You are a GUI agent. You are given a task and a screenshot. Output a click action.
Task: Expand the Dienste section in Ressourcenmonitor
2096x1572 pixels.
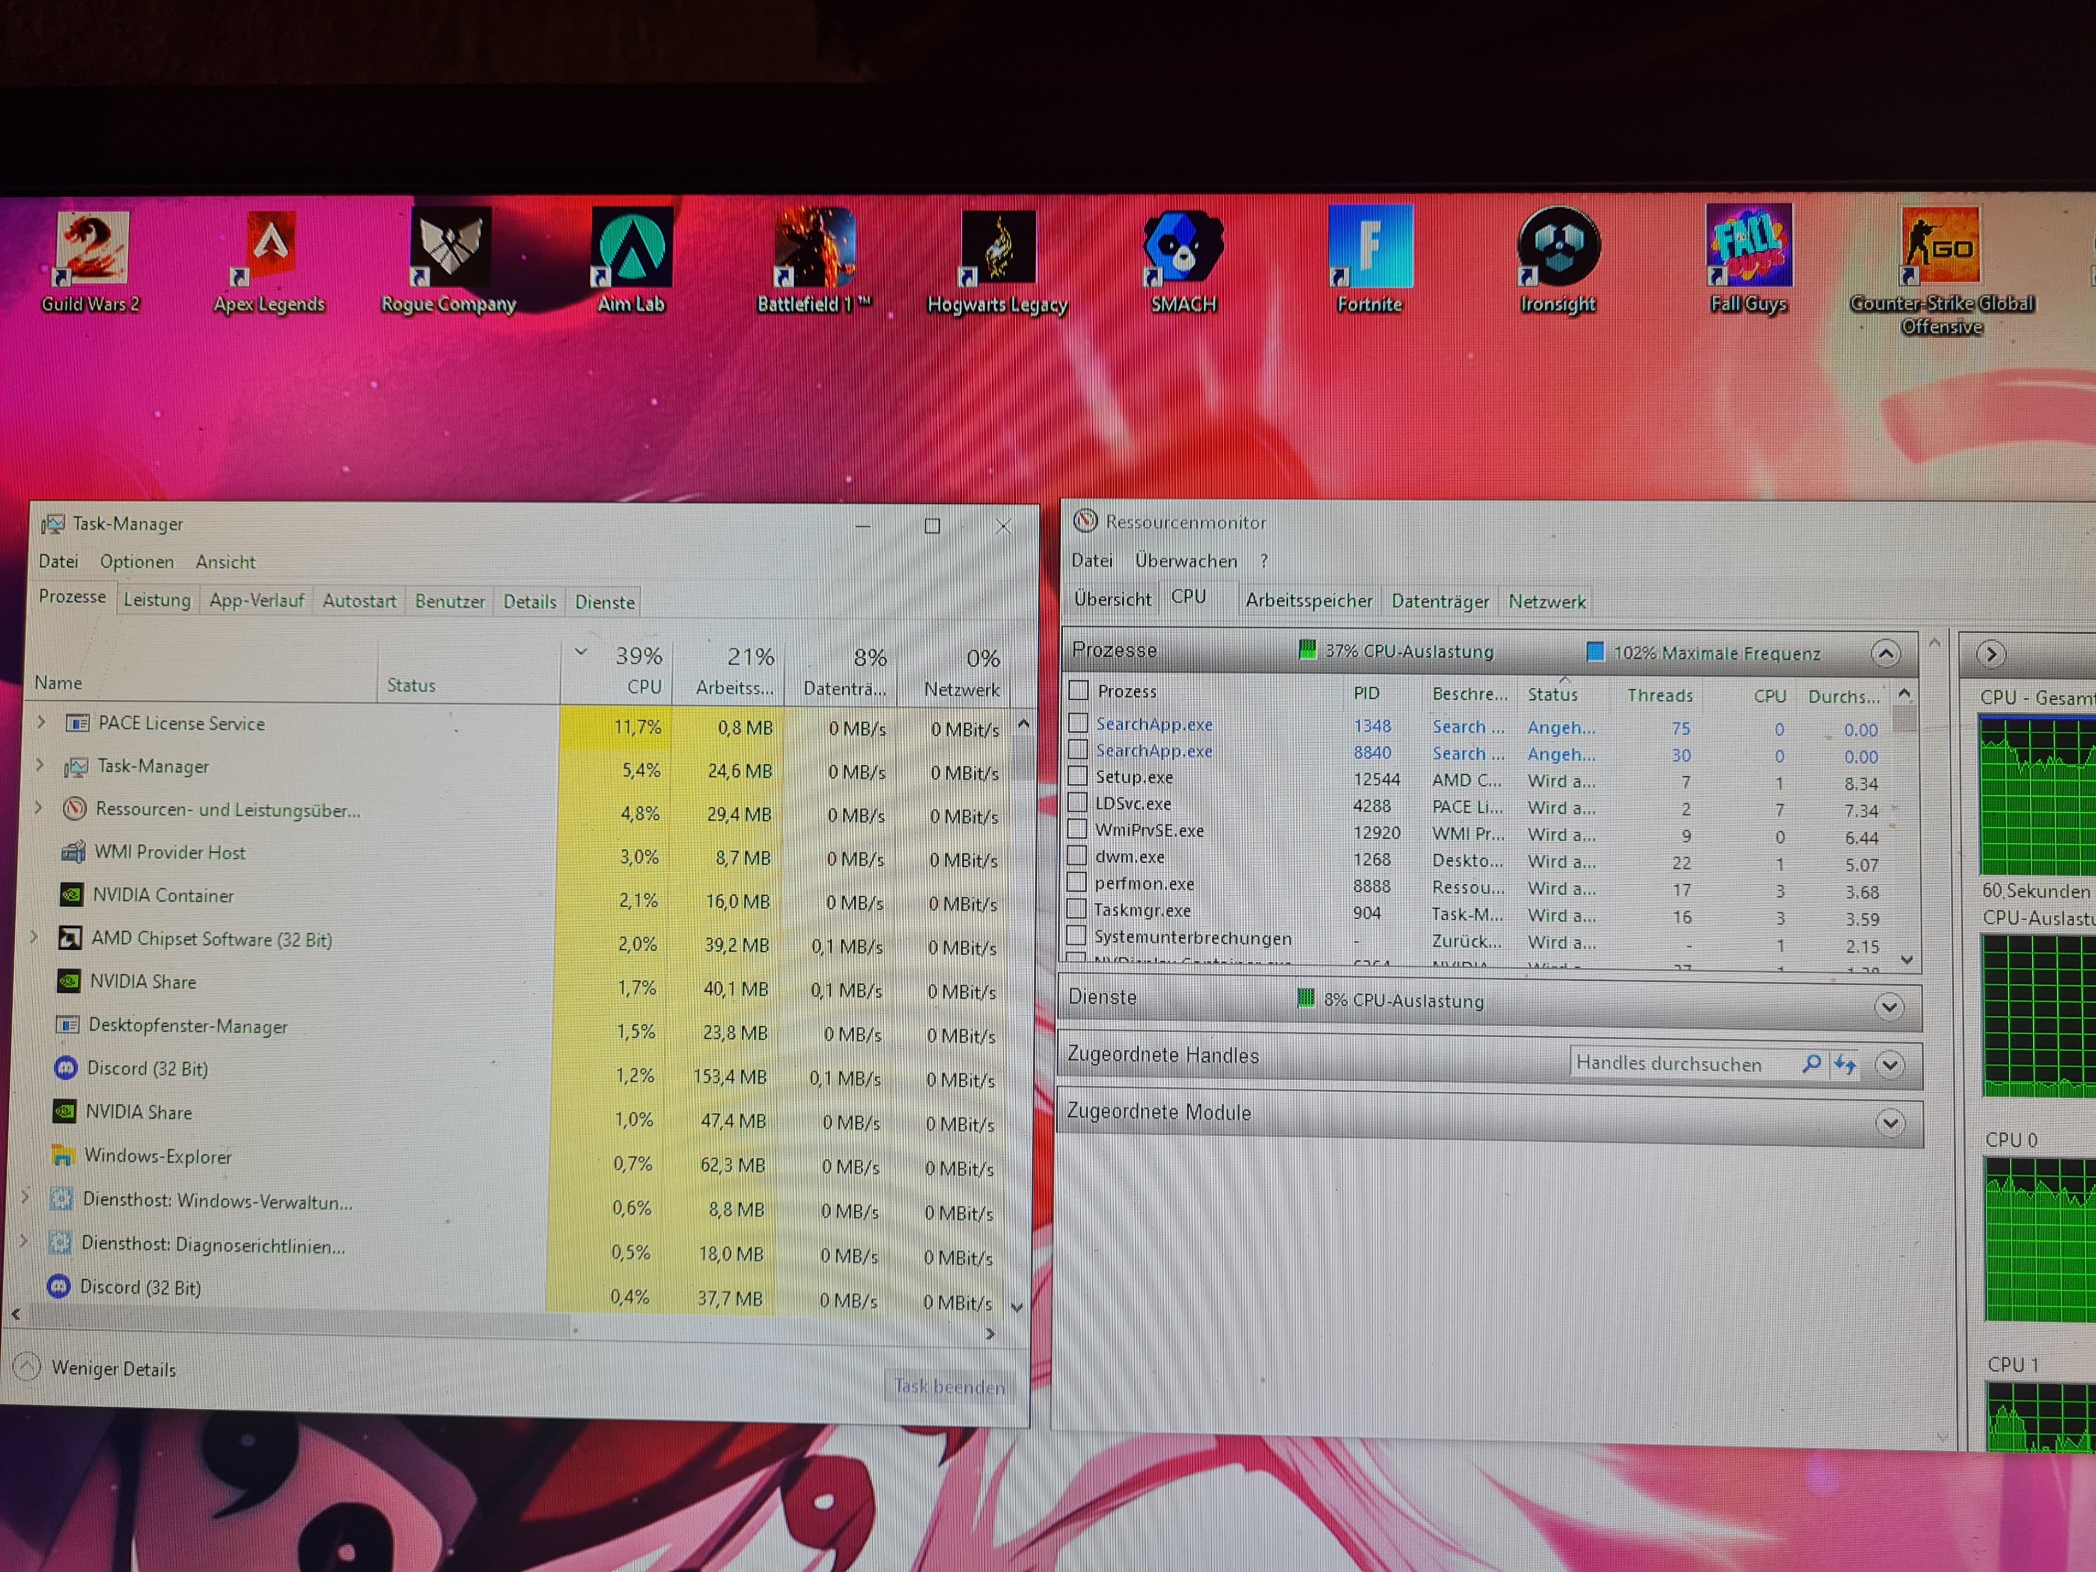1890,1007
